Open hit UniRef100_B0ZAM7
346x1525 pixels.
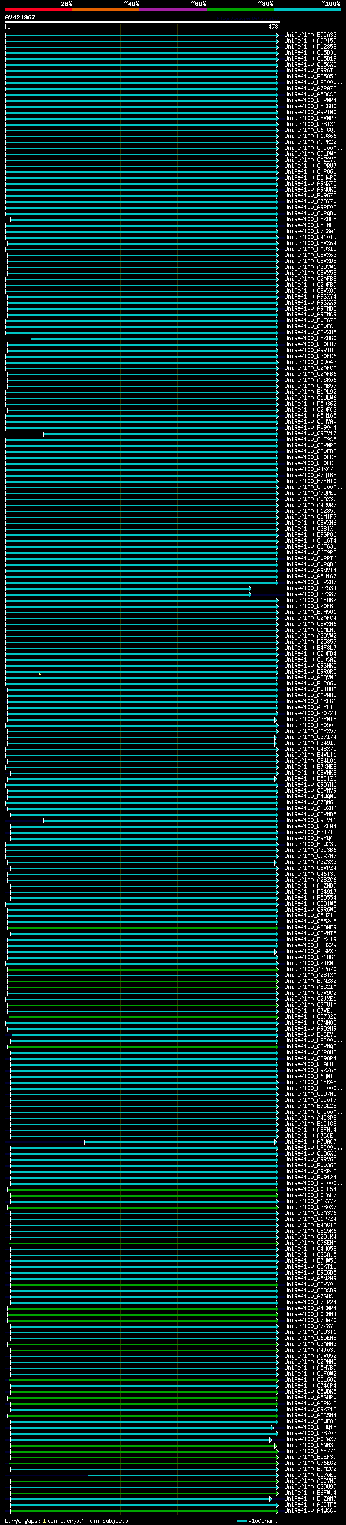[310, 1500]
